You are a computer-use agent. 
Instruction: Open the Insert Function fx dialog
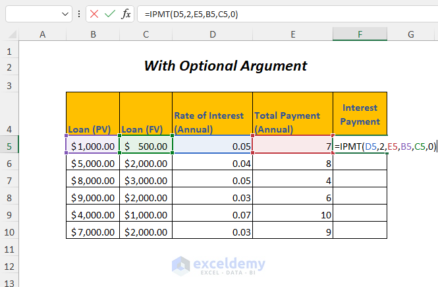point(126,14)
